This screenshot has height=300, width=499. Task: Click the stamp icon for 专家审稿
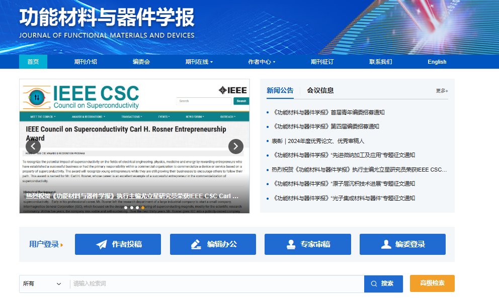[x=291, y=244]
